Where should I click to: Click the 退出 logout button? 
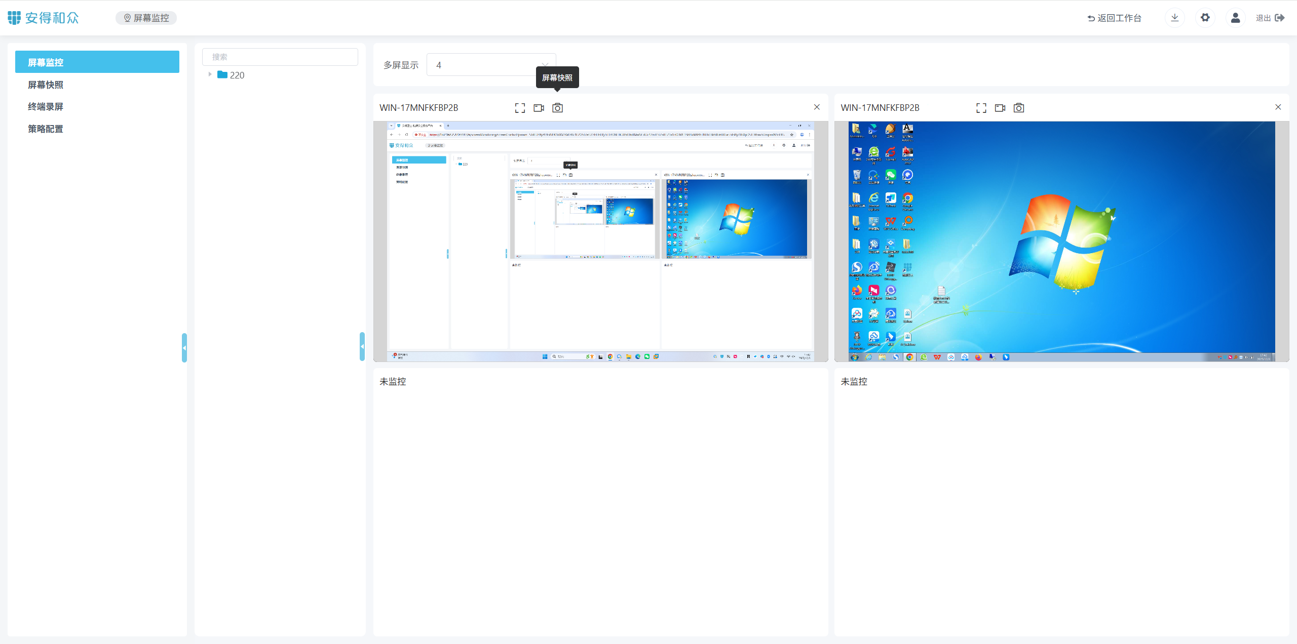pos(1270,18)
